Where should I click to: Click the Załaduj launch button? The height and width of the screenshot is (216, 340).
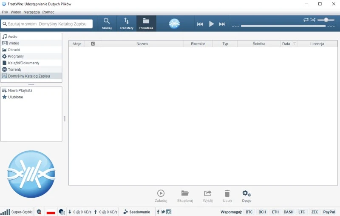click(161, 196)
